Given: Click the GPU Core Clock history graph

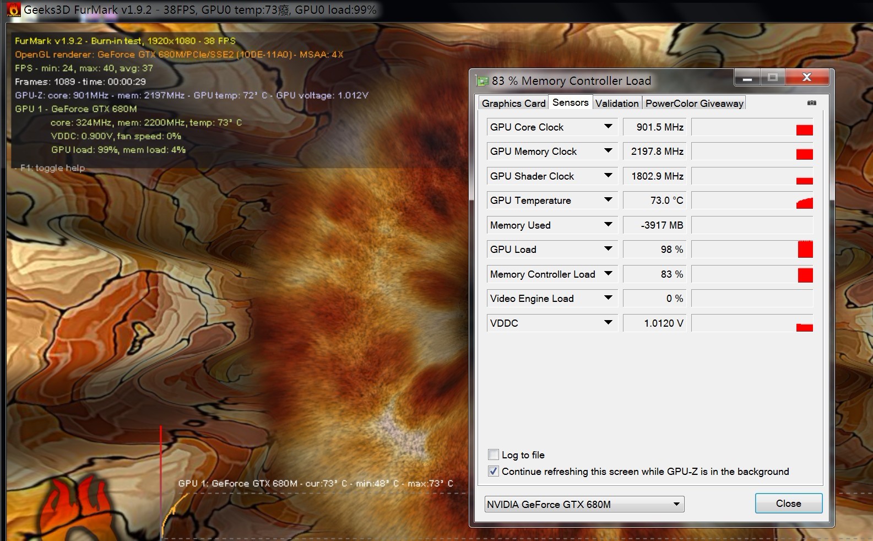Looking at the screenshot, I should [752, 127].
